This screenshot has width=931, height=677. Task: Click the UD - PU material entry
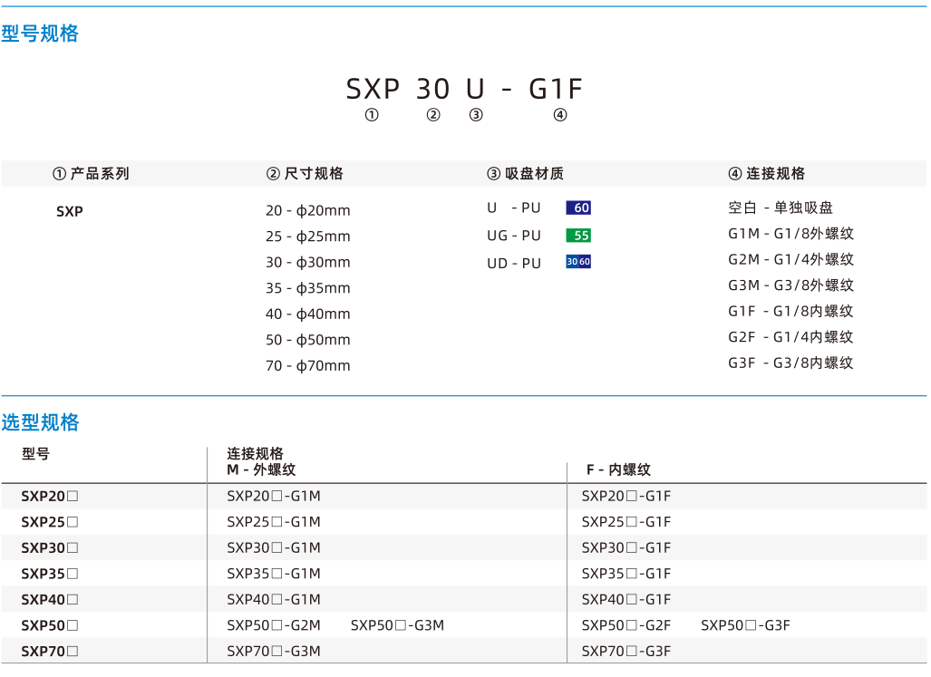pyautogui.click(x=514, y=264)
